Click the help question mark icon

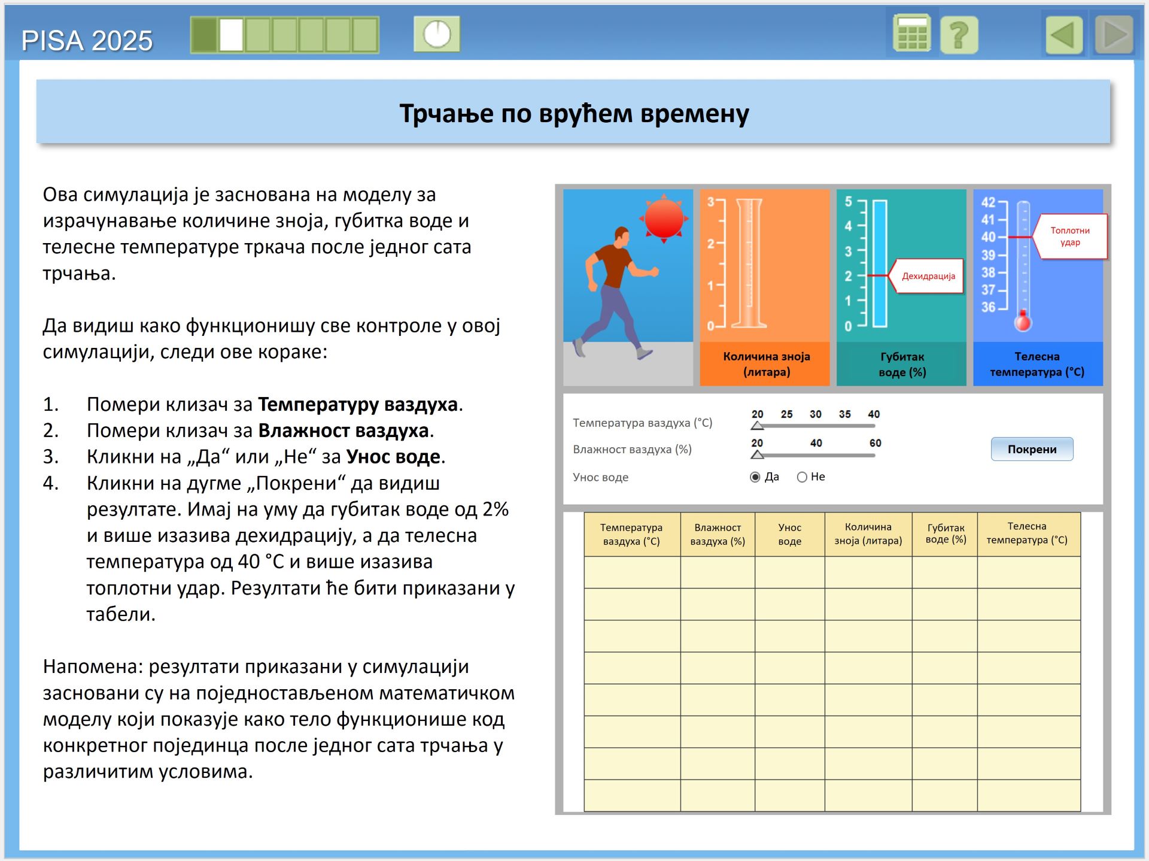point(959,35)
